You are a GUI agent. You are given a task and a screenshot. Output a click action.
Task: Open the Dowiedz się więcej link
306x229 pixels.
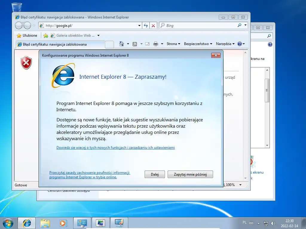(116, 148)
